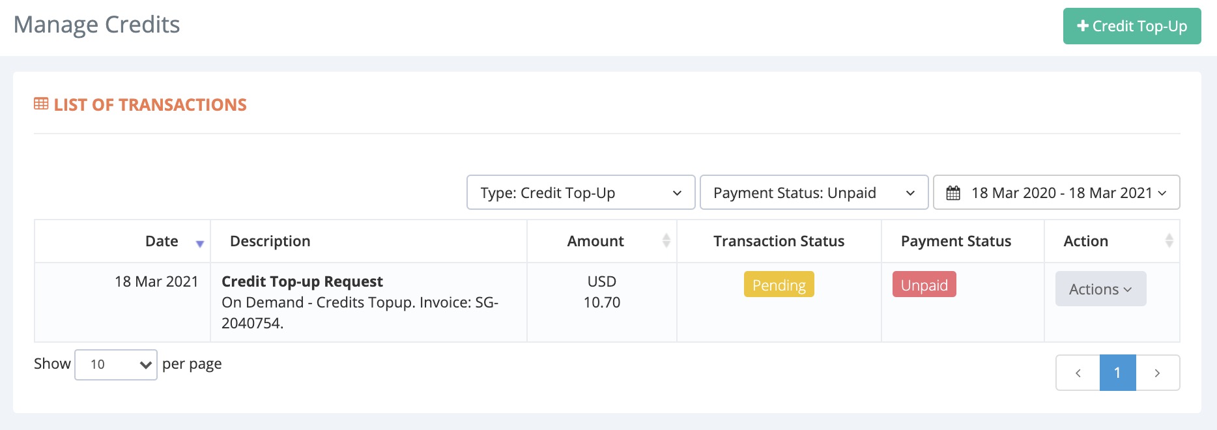Open the 18 Mar 2020 - 18 Mar 2021 date range picker

pyautogui.click(x=1062, y=193)
